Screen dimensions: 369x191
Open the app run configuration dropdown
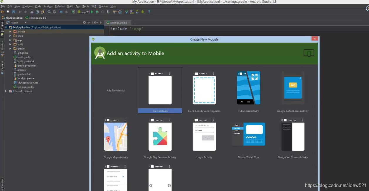click(x=83, y=12)
